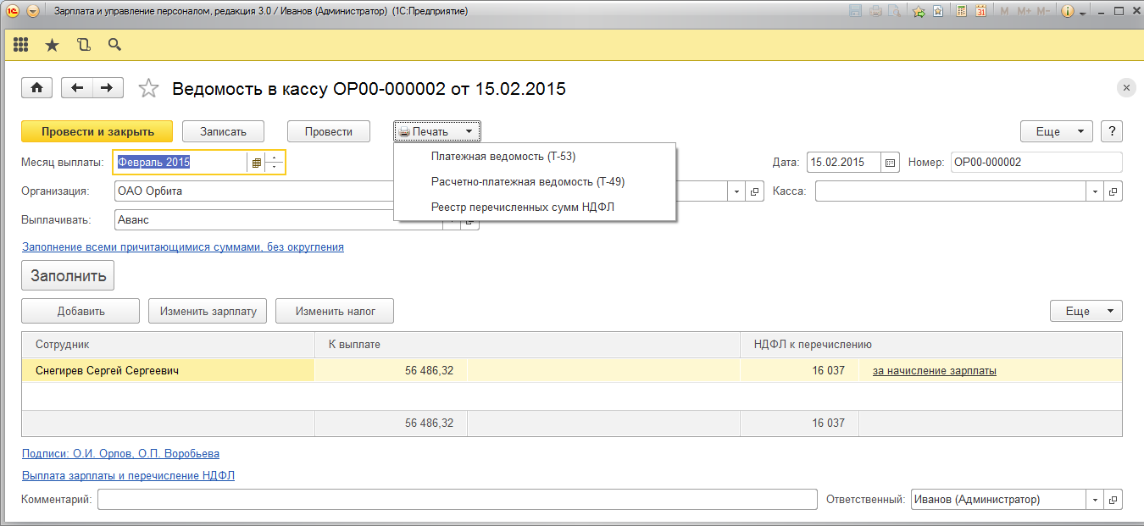Screen dimensions: 1144x526
Task: Click the Print preview icon in the title bar
Action: pyautogui.click(x=894, y=11)
